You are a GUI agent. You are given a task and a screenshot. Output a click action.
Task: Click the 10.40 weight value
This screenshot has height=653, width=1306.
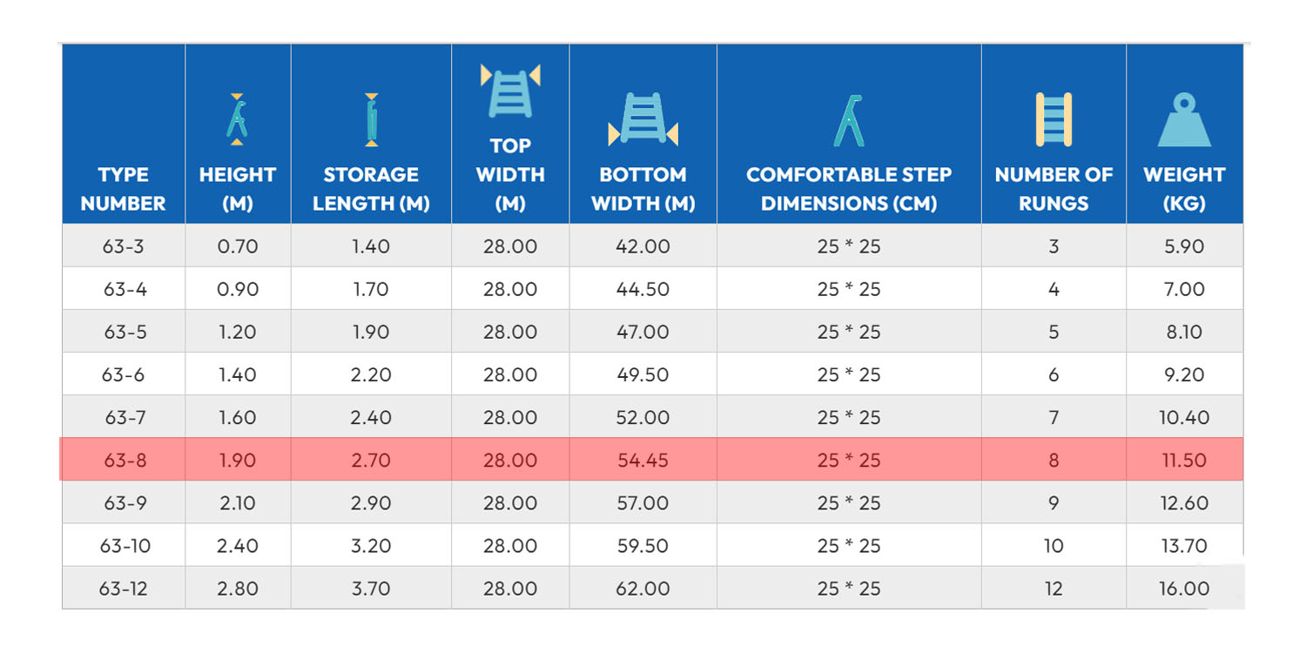[x=1184, y=417]
